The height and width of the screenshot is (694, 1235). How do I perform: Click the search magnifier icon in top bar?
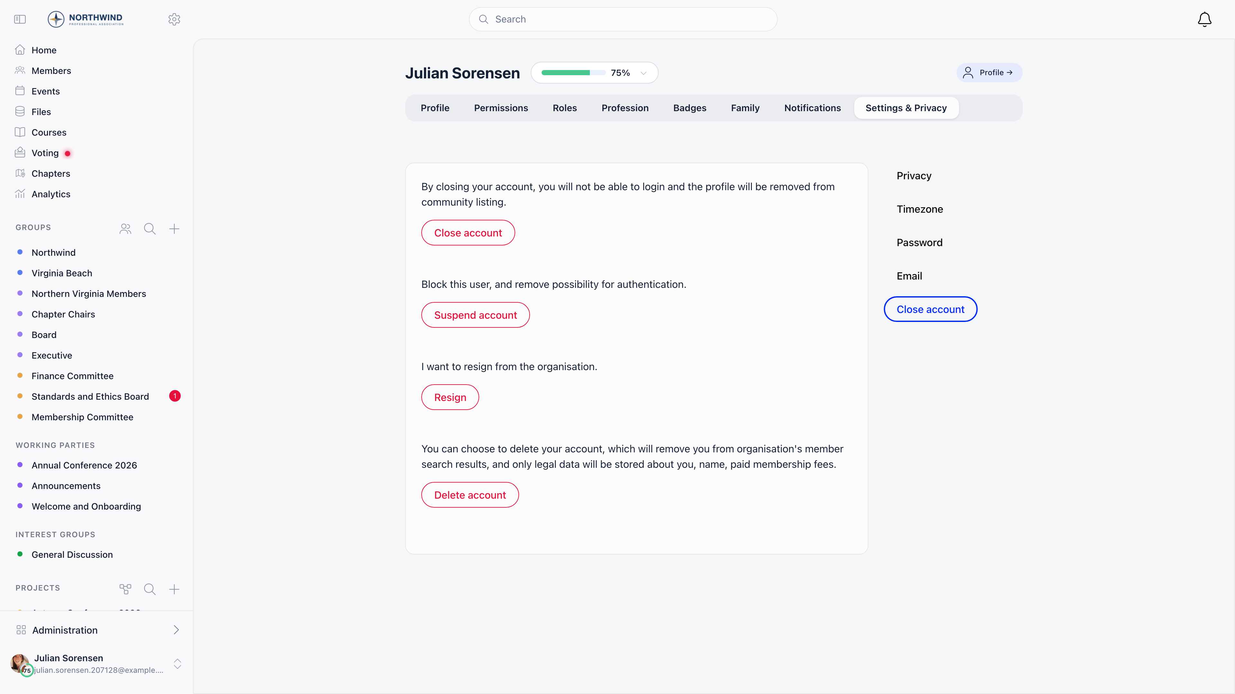click(484, 19)
